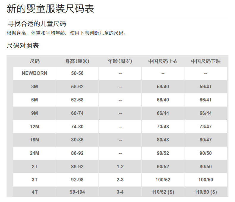
Task: Select the 110/52 (S) top size cell
Action: 163,192
